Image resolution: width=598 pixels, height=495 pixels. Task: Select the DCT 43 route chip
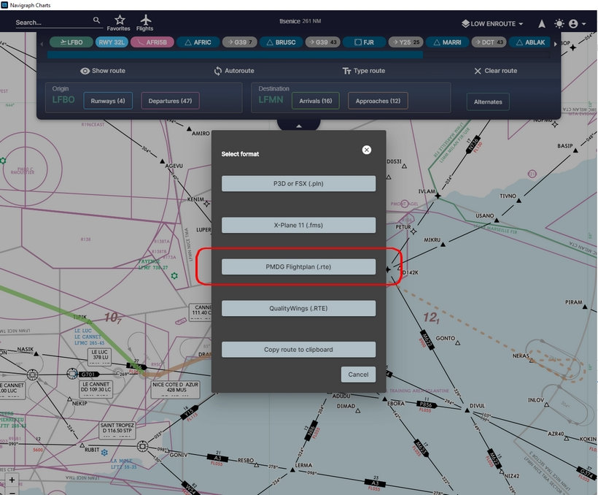tap(489, 42)
